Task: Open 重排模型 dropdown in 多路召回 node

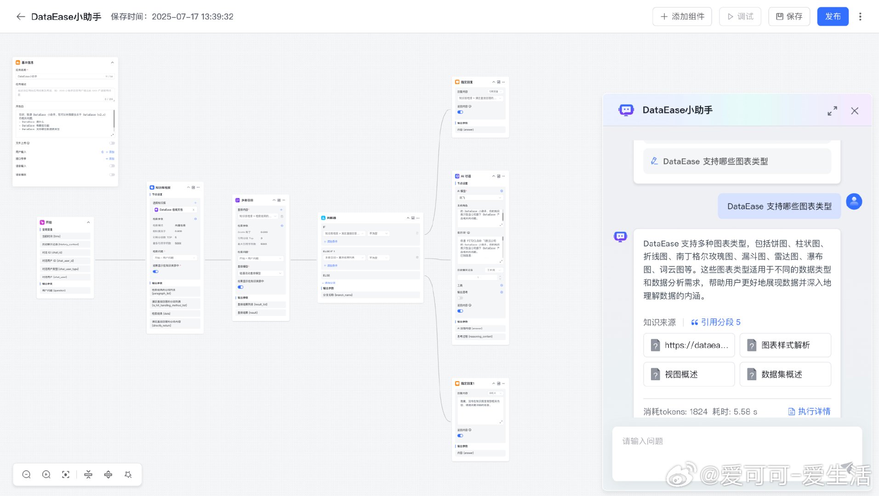Action: pos(261,273)
